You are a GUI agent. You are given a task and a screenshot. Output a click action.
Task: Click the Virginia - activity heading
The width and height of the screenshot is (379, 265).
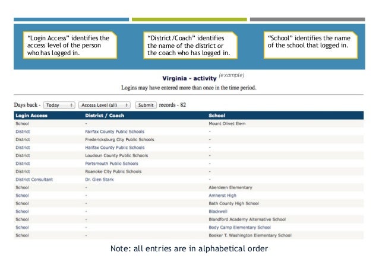190,78
